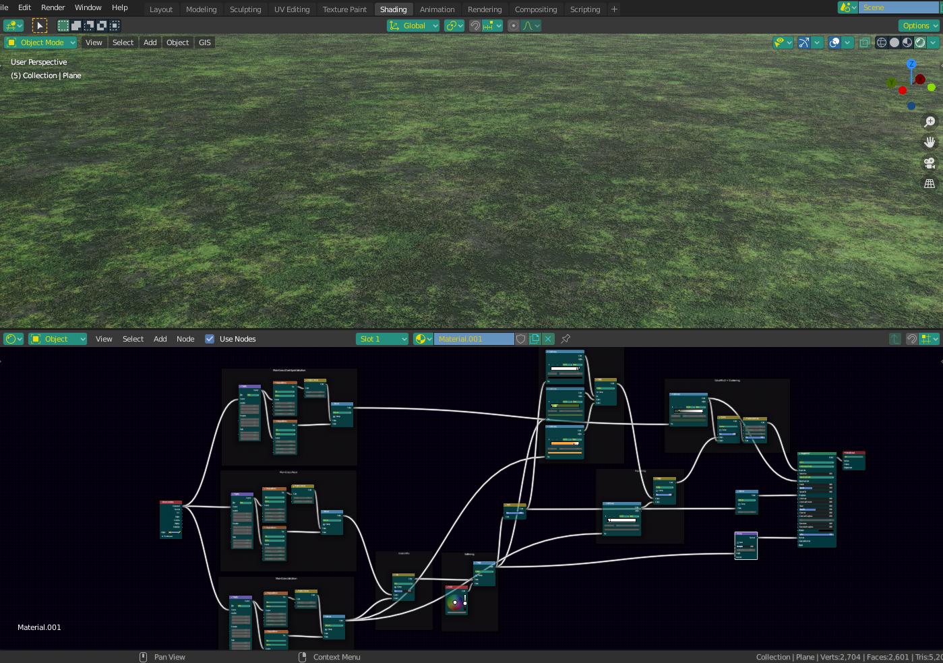The width and height of the screenshot is (943, 663).
Task: Select solid viewport shading
Action: 894,42
